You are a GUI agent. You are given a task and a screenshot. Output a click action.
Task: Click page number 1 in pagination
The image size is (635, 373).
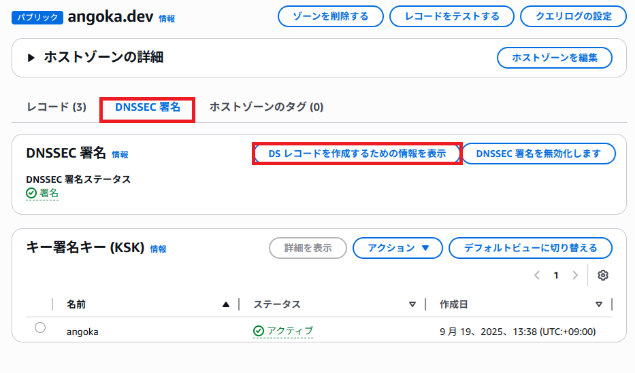click(556, 275)
